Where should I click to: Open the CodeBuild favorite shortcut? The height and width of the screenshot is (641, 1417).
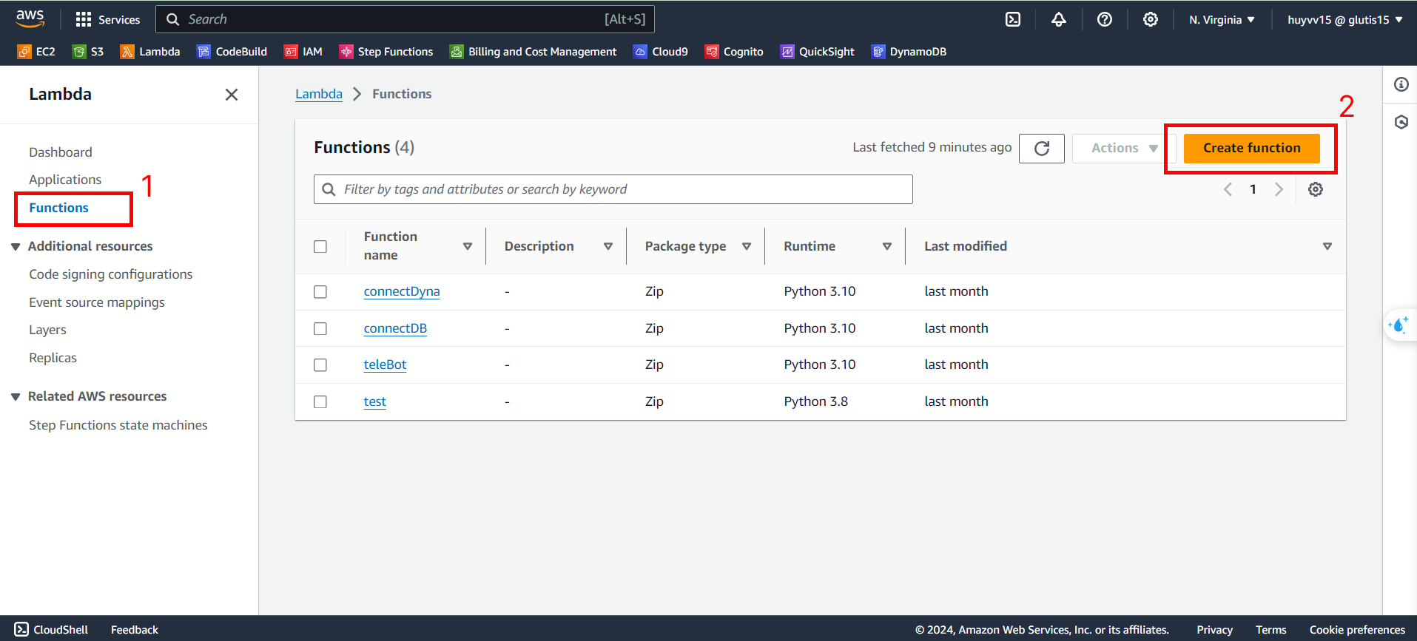click(232, 52)
